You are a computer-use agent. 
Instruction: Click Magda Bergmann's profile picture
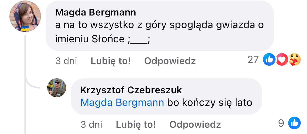pos(25,16)
